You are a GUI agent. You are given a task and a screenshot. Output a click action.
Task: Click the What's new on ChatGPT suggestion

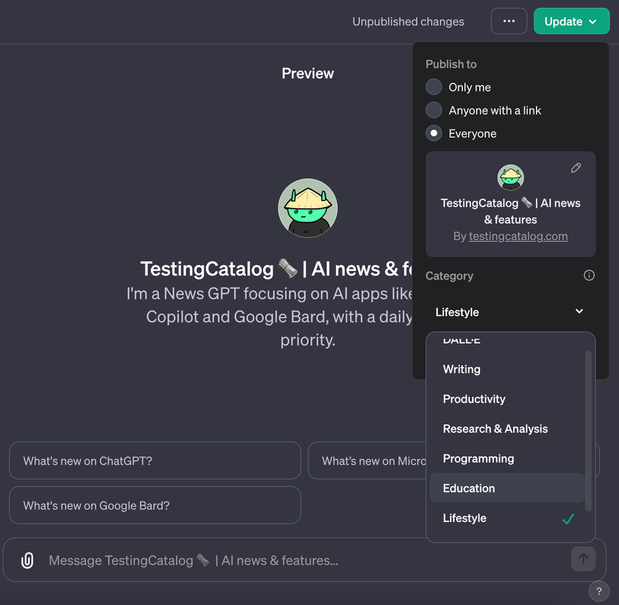154,460
